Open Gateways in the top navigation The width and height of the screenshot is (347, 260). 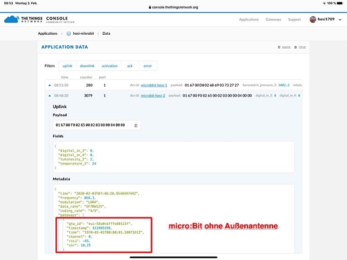click(x=273, y=19)
